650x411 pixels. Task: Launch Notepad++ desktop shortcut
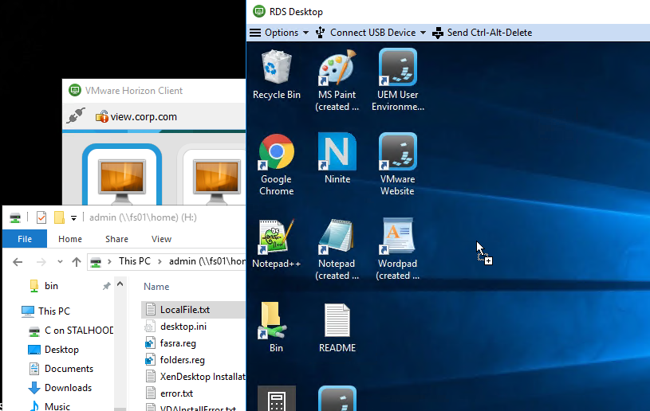276,244
